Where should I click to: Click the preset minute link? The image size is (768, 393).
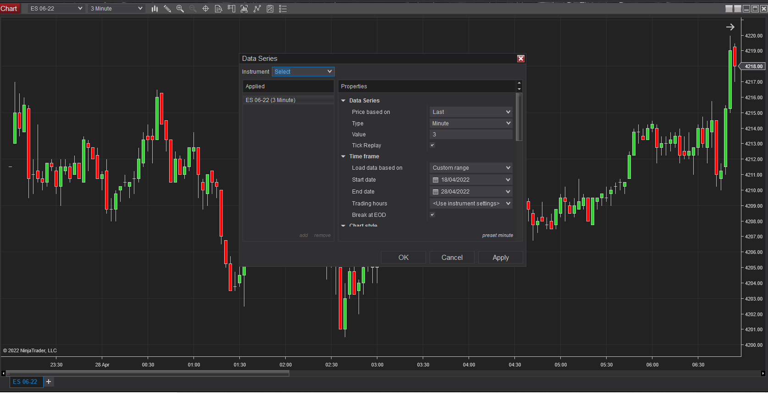click(x=497, y=235)
